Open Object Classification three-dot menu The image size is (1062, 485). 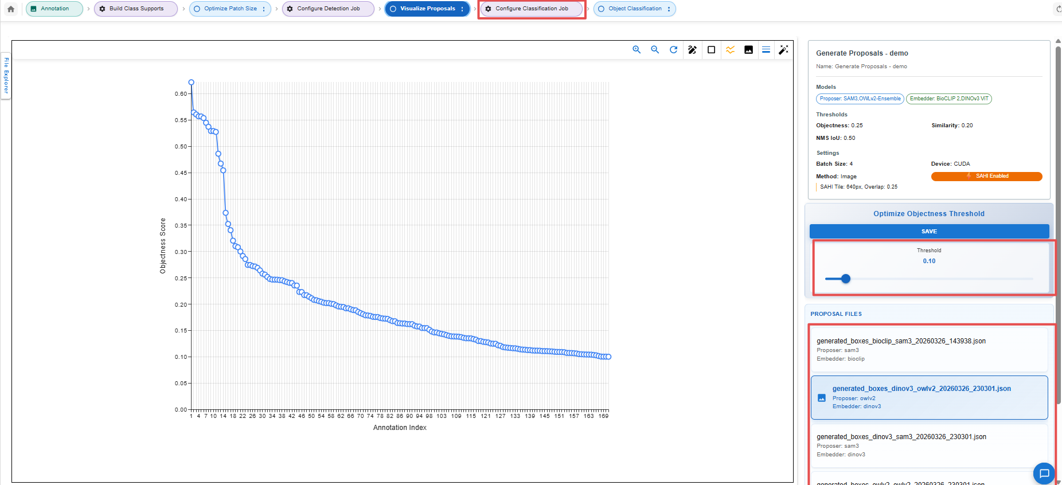[x=669, y=9]
